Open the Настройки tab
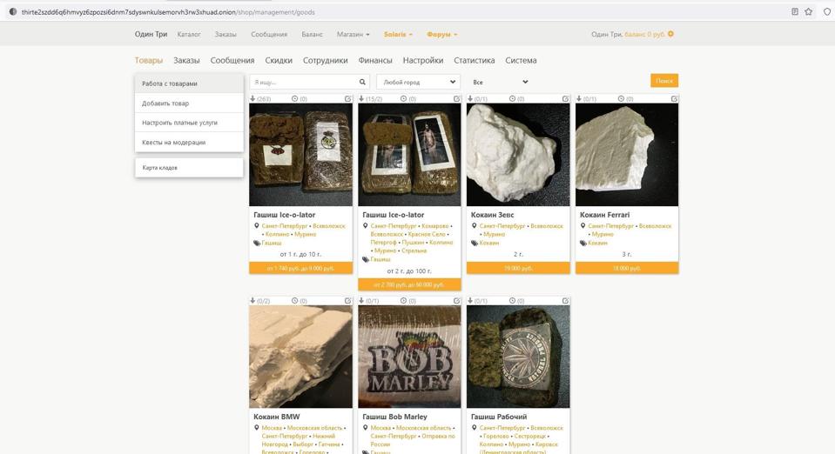This screenshot has width=835, height=454. pos(423,60)
